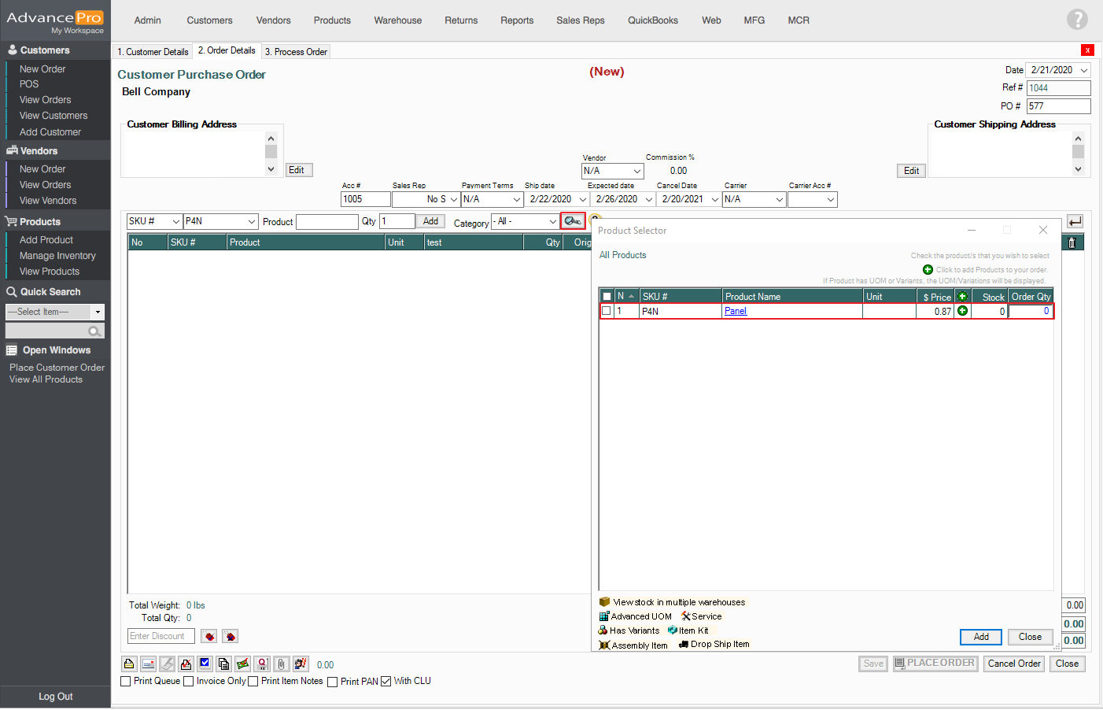The height and width of the screenshot is (710, 1103).
Task: Click Add button in Product Selector
Action: tap(980, 637)
